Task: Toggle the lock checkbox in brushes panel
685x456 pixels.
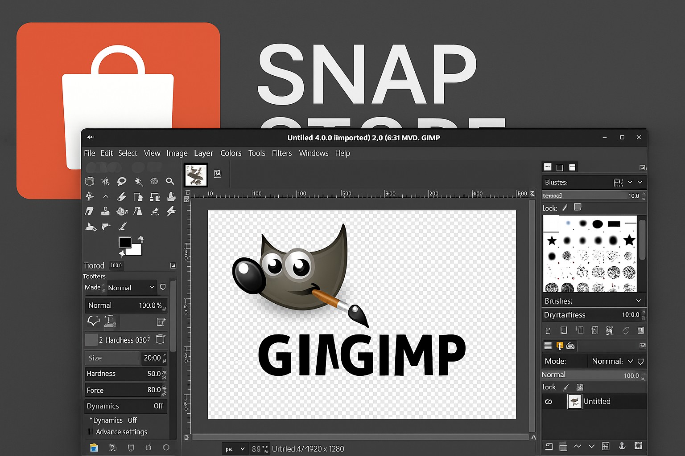Action: 578,207
